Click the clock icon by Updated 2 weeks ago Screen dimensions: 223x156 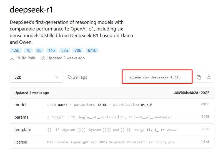click(43, 58)
